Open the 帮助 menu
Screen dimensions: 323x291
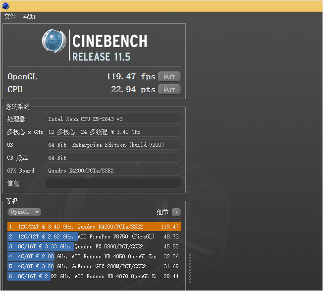tap(29, 16)
